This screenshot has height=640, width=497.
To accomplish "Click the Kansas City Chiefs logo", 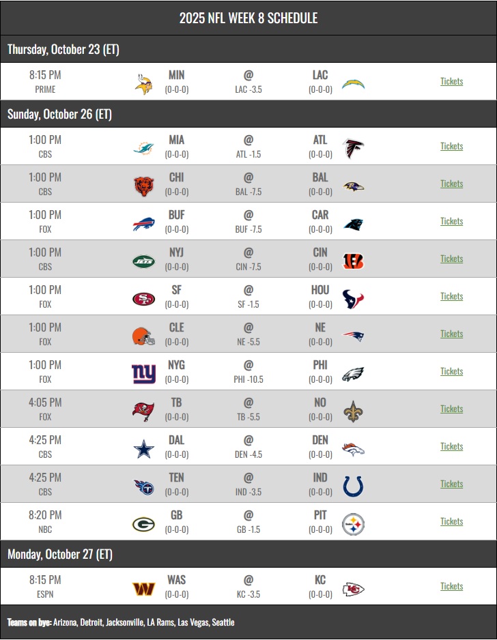I will [x=353, y=587].
